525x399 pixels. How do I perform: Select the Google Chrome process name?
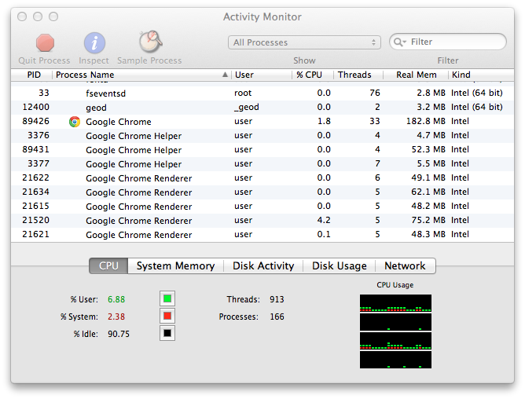[119, 122]
